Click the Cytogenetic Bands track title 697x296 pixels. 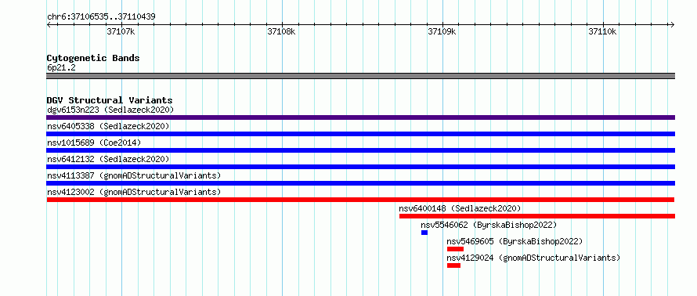point(93,58)
